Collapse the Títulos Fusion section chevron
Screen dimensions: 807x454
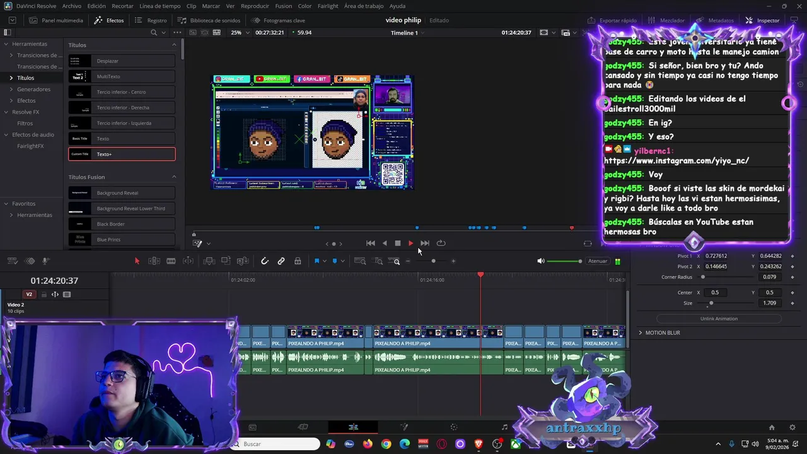click(174, 177)
